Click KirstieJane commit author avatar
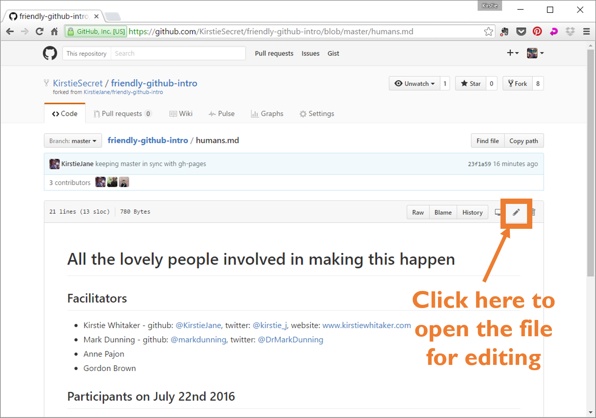 click(54, 164)
